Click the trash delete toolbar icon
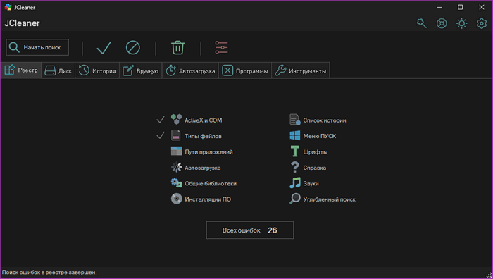Image resolution: width=493 pixels, height=279 pixels. click(x=177, y=48)
